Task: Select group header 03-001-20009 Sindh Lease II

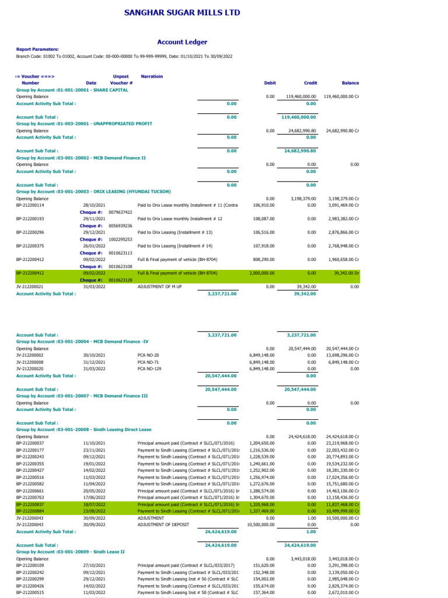Action: click(70, 552)
